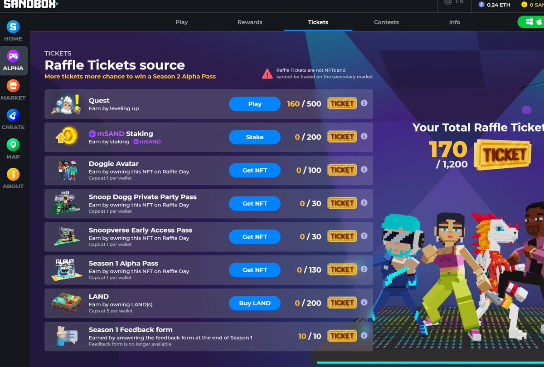Click info icon in Season 1 Alpha Pass row

(x=364, y=269)
